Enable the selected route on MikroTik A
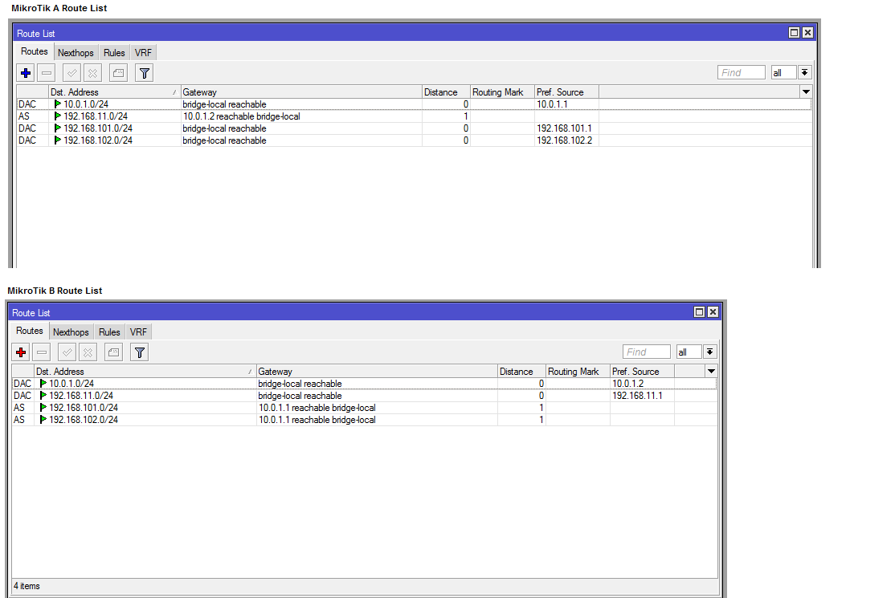The height and width of the screenshot is (598, 895). [x=70, y=72]
